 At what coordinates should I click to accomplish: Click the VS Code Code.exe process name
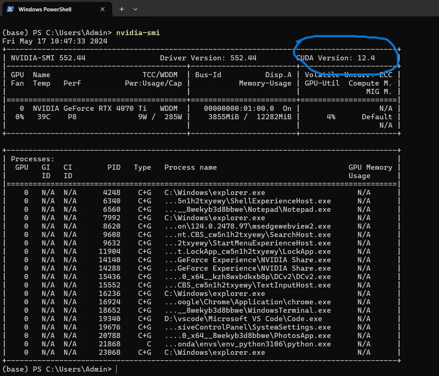click(243, 319)
